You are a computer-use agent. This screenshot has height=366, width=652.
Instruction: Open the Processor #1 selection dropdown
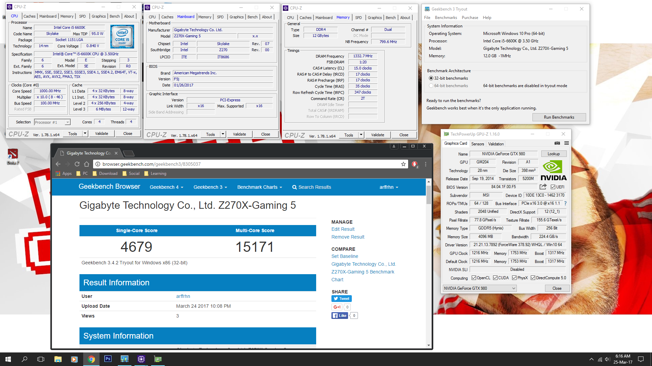click(x=52, y=122)
